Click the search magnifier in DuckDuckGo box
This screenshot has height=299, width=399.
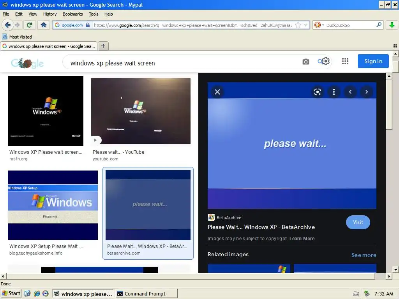tap(379, 25)
